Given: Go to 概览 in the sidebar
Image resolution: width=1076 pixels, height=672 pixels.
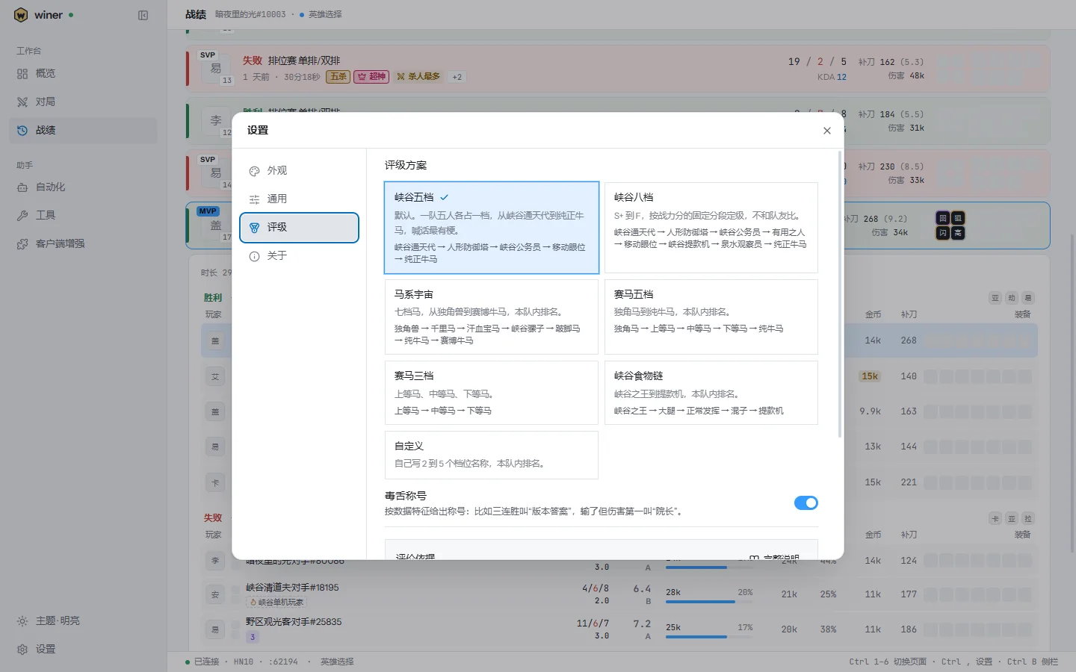Looking at the screenshot, I should pos(84,74).
